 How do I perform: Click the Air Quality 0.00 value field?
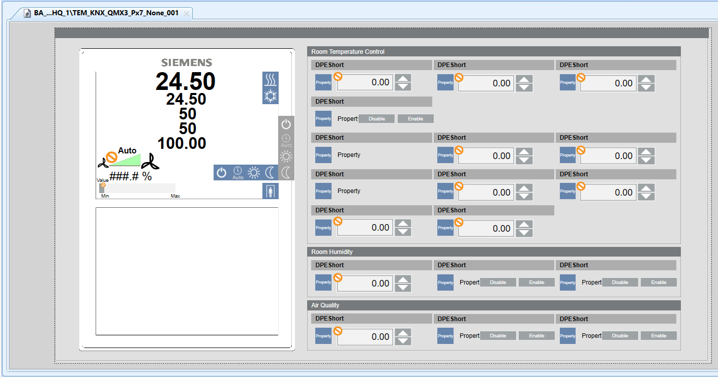click(x=365, y=337)
